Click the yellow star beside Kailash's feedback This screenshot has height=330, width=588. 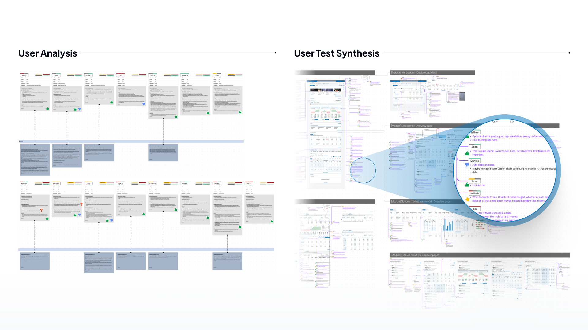[x=467, y=199]
